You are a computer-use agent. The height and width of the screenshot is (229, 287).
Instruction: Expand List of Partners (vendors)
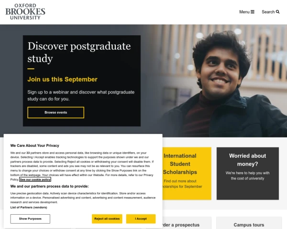click(x=29, y=207)
